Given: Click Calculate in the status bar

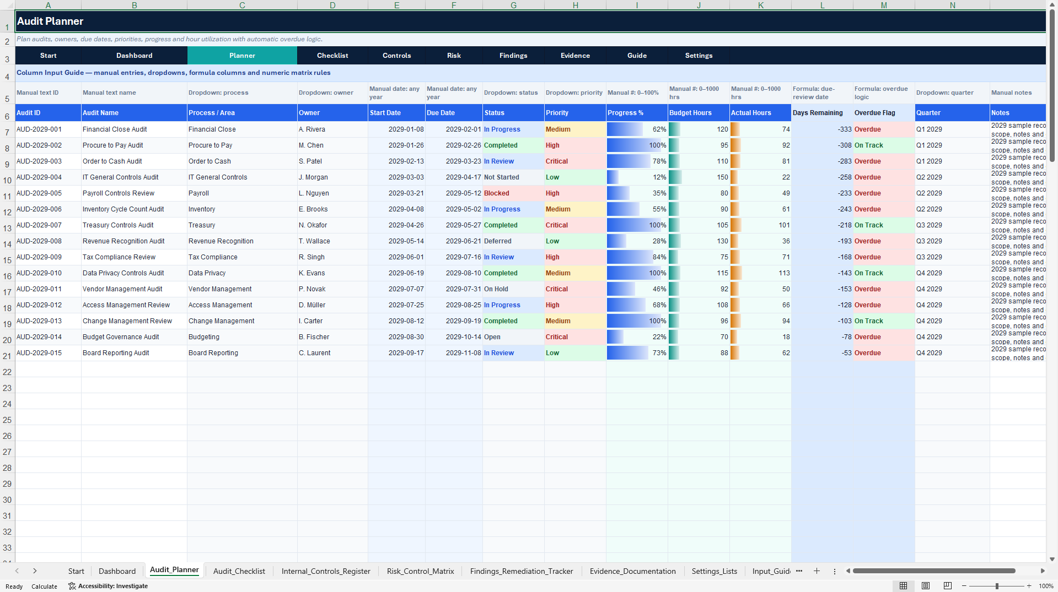Looking at the screenshot, I should tap(44, 586).
